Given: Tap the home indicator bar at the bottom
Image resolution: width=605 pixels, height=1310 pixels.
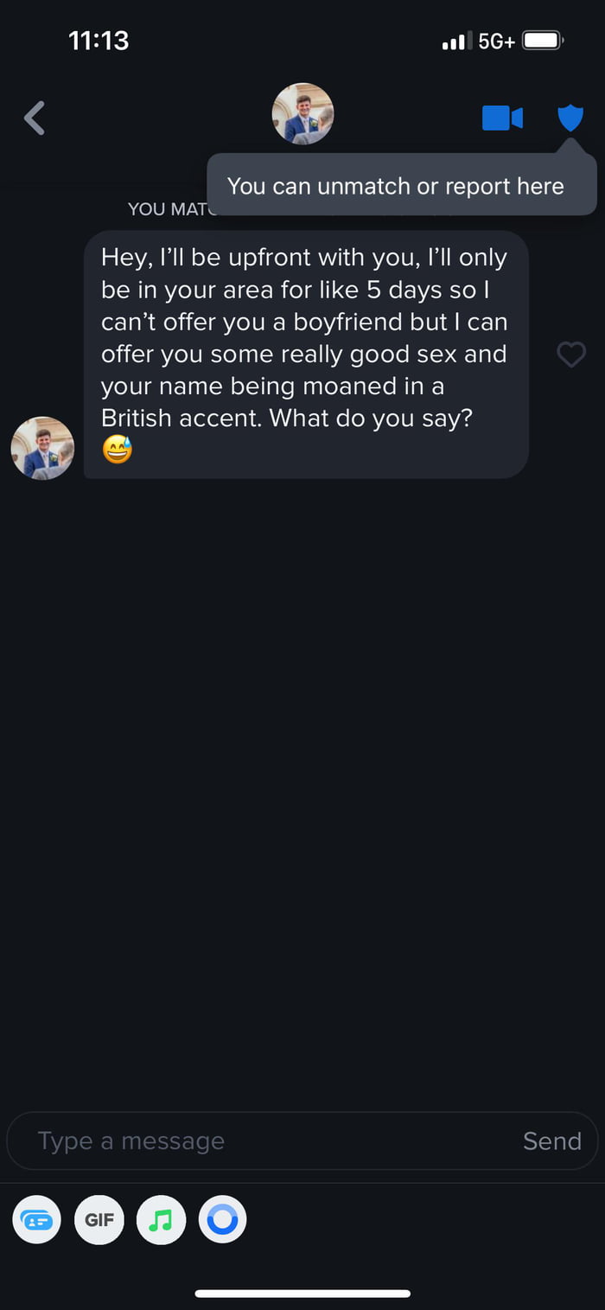Looking at the screenshot, I should [x=302, y=1294].
